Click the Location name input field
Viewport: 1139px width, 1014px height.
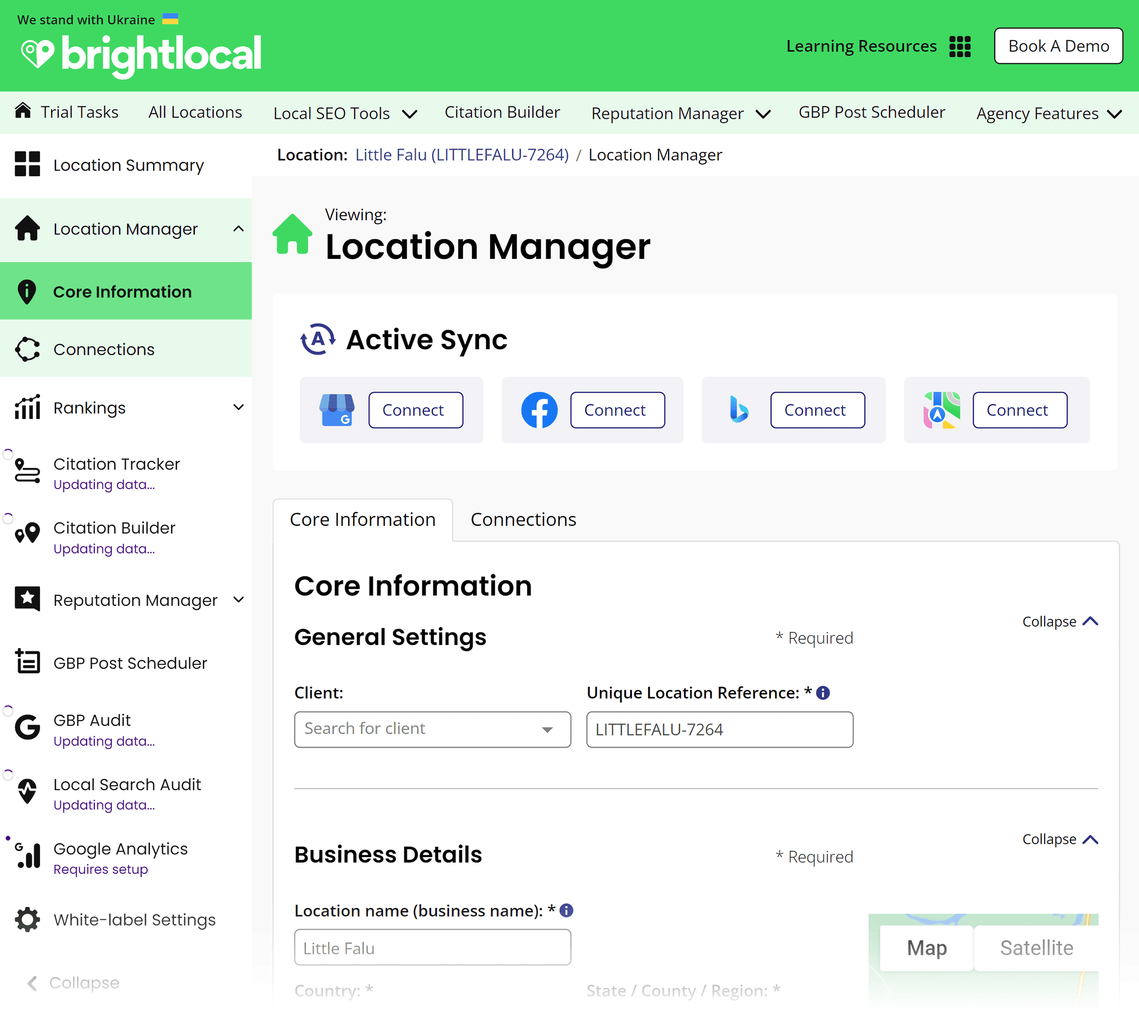click(432, 947)
